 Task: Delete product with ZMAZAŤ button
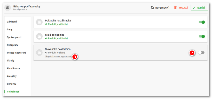click(181, 8)
